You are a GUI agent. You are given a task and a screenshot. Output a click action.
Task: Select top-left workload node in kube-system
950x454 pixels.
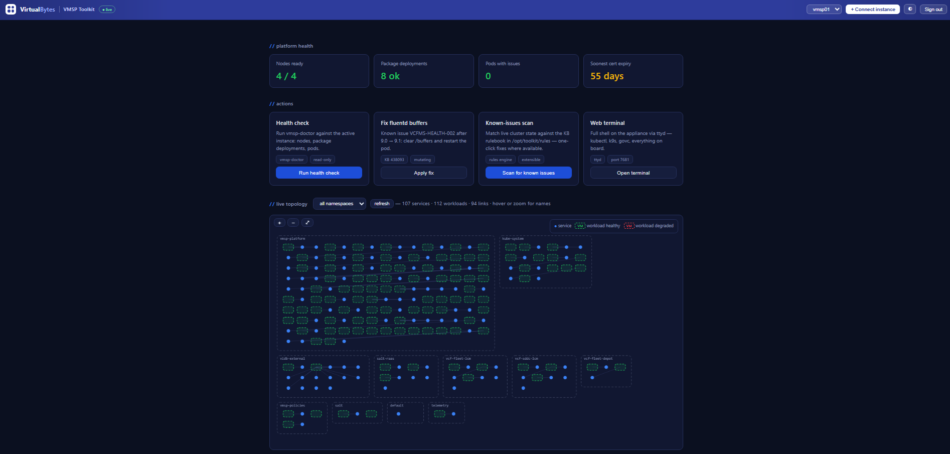[x=511, y=247]
